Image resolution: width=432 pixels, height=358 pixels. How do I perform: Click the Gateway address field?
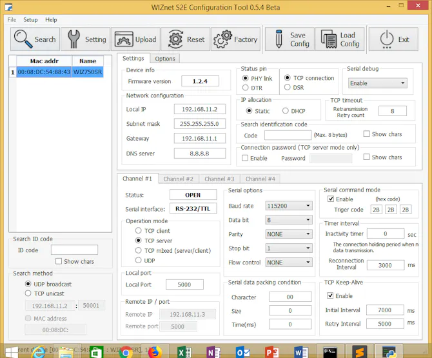[200, 138]
